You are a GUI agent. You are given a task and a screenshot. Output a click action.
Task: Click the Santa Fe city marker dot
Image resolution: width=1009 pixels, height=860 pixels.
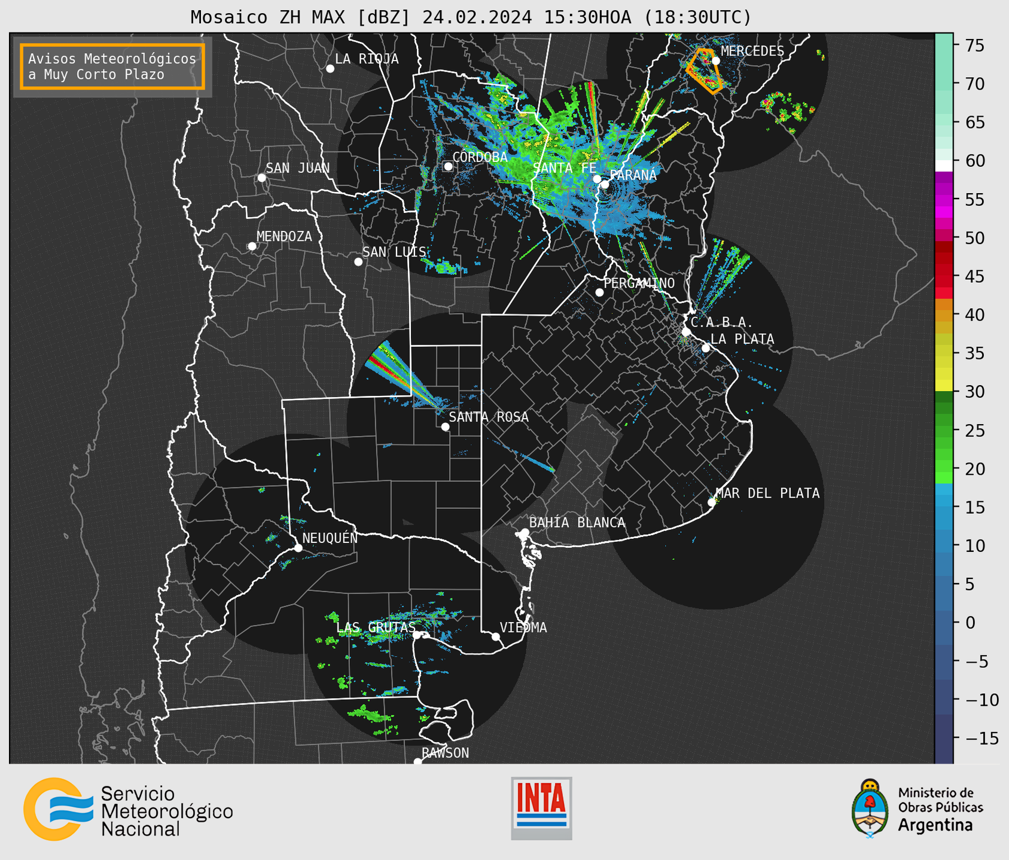(597, 179)
